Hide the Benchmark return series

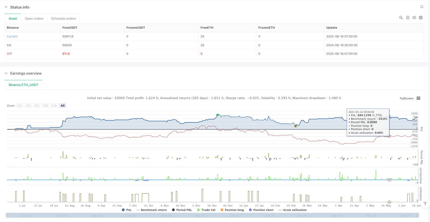(x=151, y=210)
